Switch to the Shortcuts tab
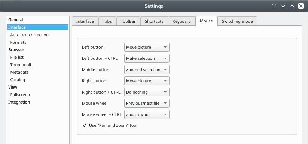The width and height of the screenshot is (308, 144). [154, 21]
